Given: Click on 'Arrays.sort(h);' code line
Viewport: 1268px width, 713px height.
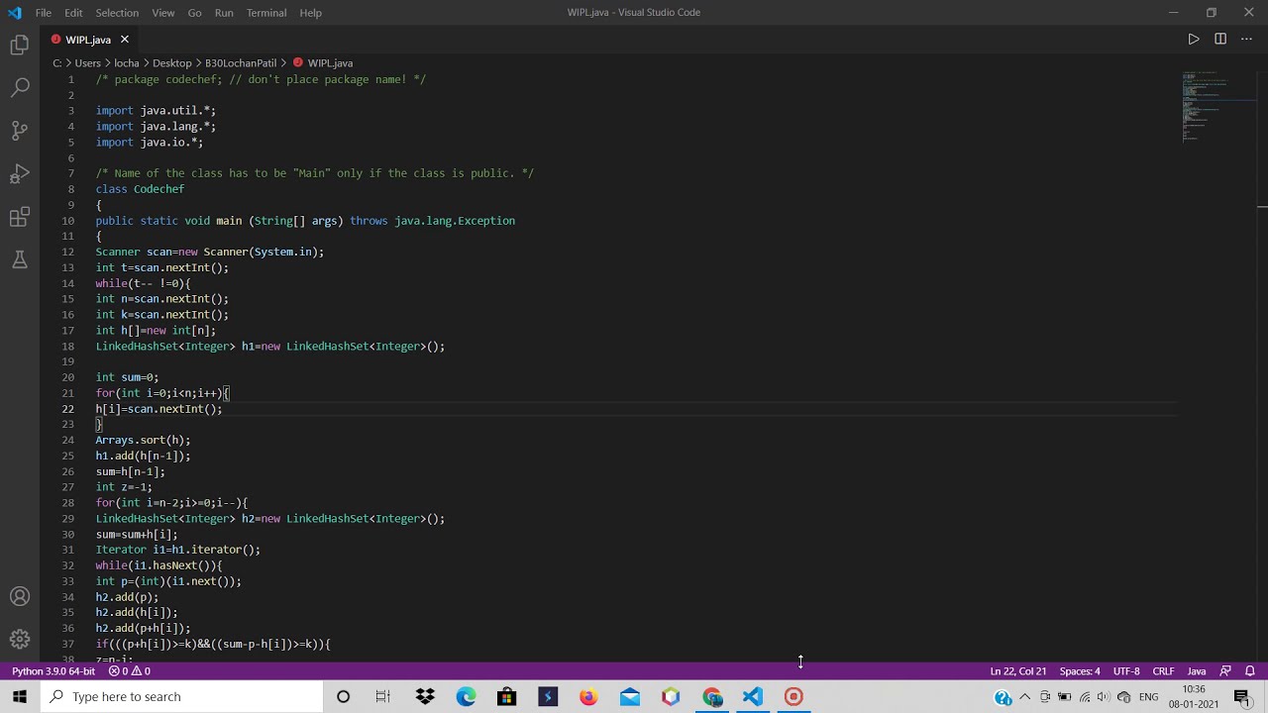Looking at the screenshot, I should point(143,441).
